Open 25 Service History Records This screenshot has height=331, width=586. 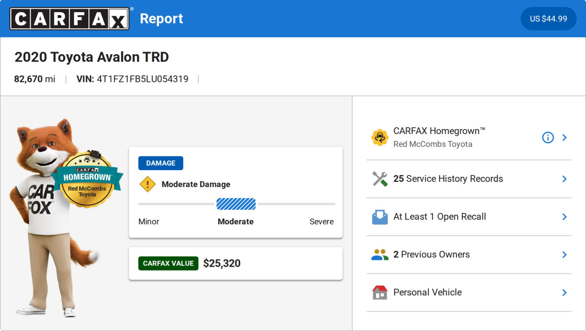pos(469,179)
